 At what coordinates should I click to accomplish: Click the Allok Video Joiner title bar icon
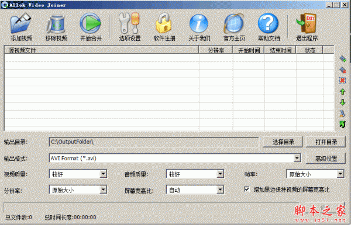[x=4, y=5]
